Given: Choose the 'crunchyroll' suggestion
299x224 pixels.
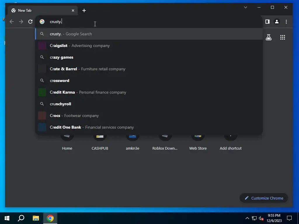Looking at the screenshot, I should point(149,104).
